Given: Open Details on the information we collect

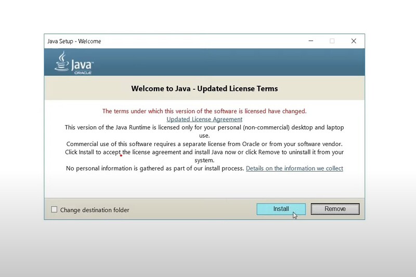Looking at the screenshot, I should (x=294, y=168).
